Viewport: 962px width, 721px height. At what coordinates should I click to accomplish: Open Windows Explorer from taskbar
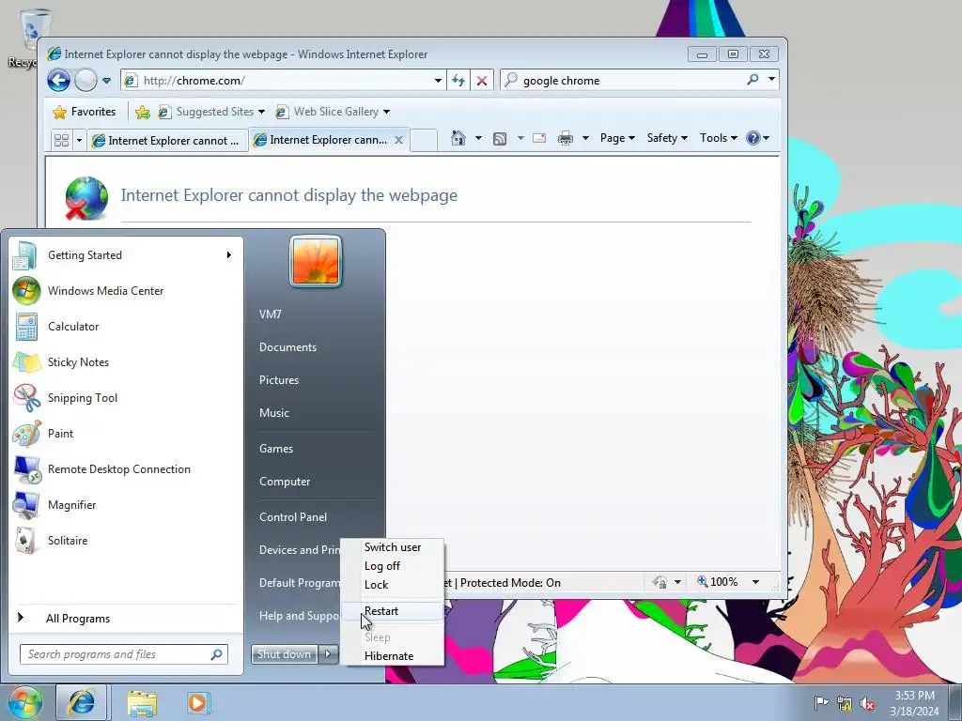coord(141,703)
